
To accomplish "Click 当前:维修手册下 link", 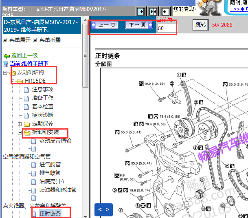I will point(29,64).
